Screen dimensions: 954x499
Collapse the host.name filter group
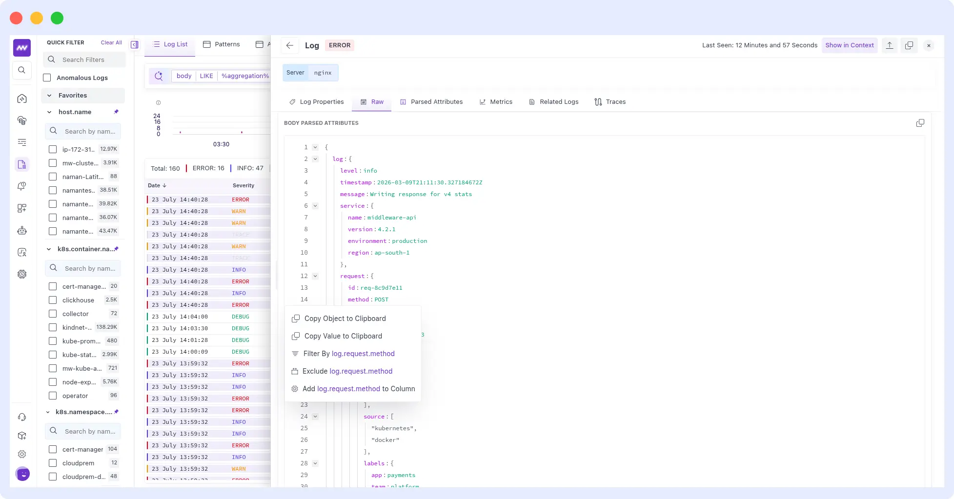pos(49,112)
